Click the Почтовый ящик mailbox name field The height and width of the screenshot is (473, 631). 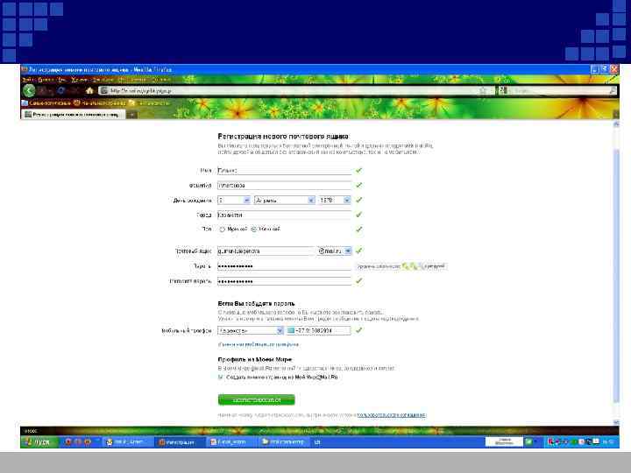click(x=266, y=251)
